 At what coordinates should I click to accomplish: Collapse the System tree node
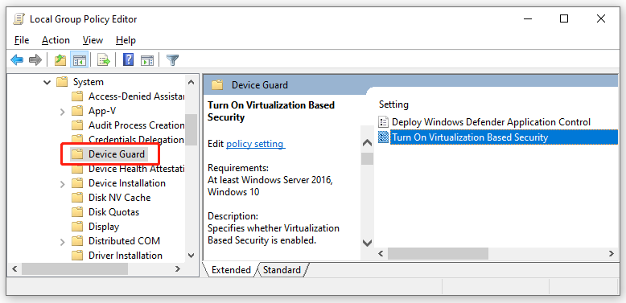pos(47,82)
